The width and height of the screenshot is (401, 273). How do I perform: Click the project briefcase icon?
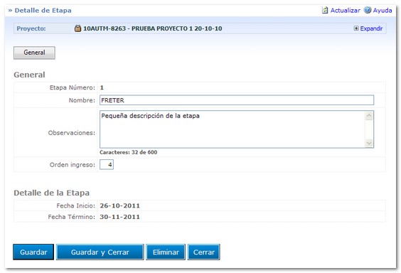77,28
